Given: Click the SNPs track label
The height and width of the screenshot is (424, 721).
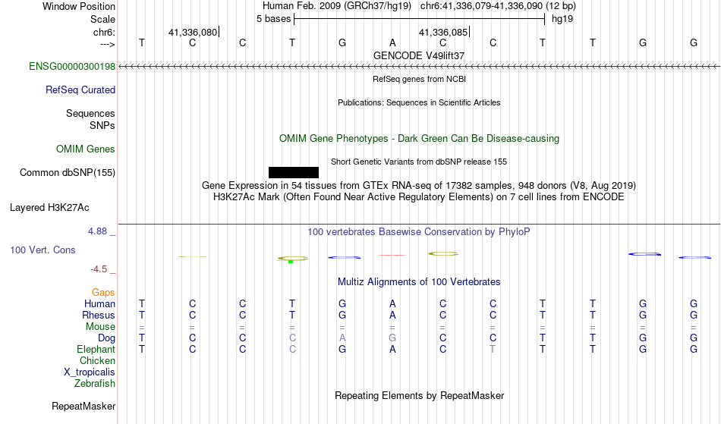Looking at the screenshot, I should (102, 125).
